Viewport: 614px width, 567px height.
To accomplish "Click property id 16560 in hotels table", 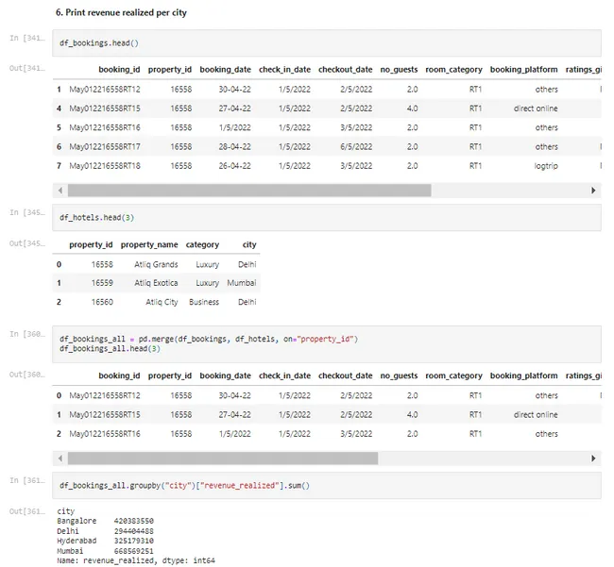I will coord(102,302).
